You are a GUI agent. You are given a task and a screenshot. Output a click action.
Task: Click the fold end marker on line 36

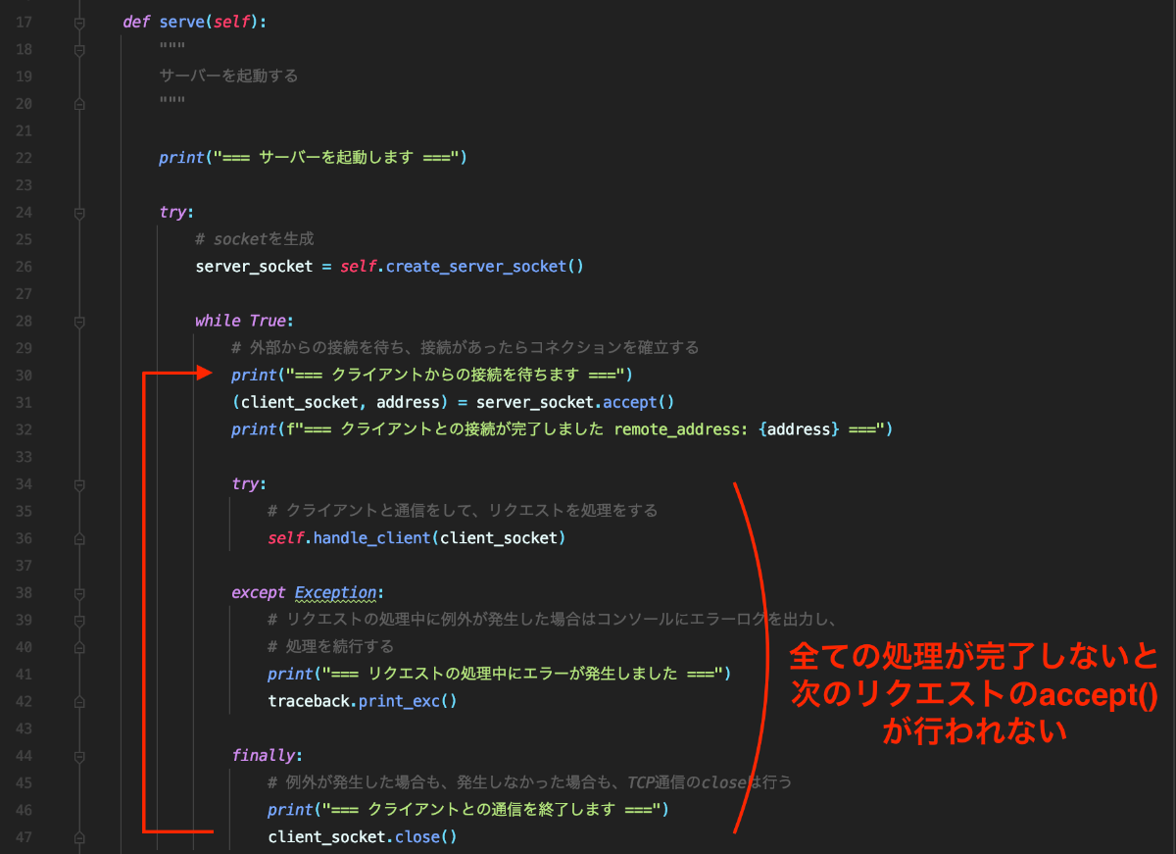tap(80, 538)
